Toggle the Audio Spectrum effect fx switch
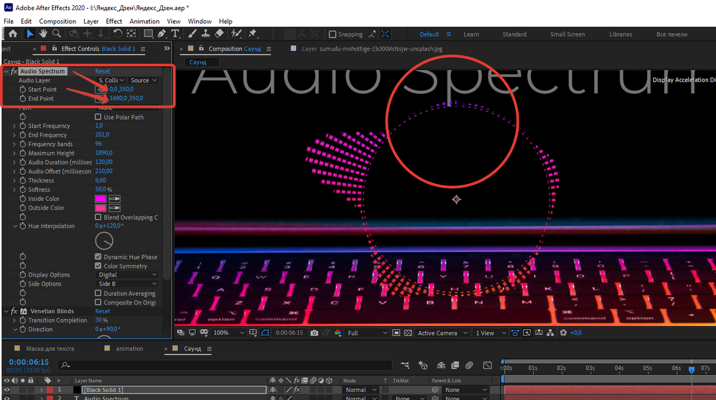Image resolution: width=716 pixels, height=400 pixels. click(x=14, y=72)
